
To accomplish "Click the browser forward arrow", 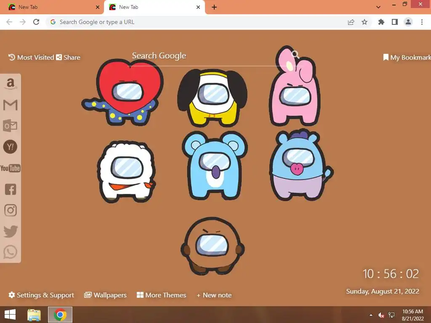I will tap(23, 22).
